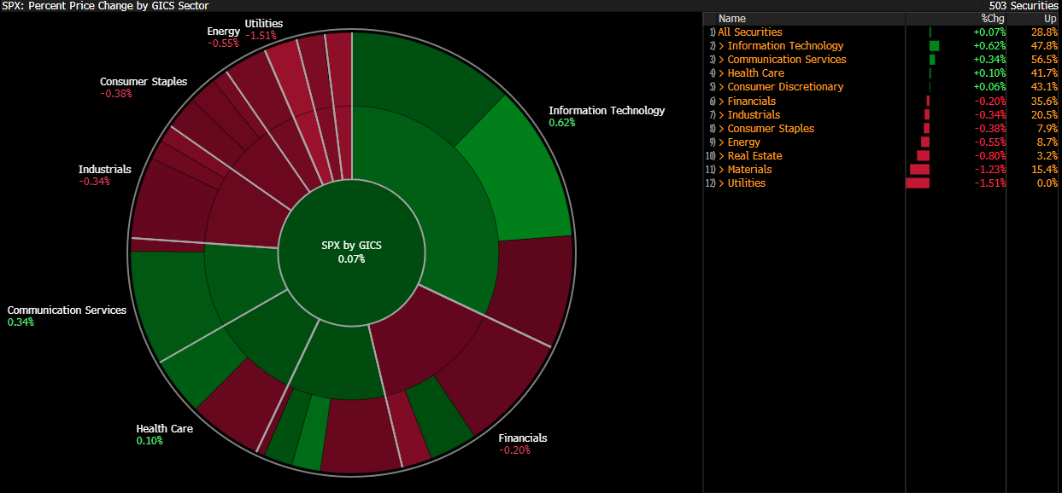The width and height of the screenshot is (1062, 493).
Task: Click the 0.0% Up value for Utilities
Action: coord(1047,183)
